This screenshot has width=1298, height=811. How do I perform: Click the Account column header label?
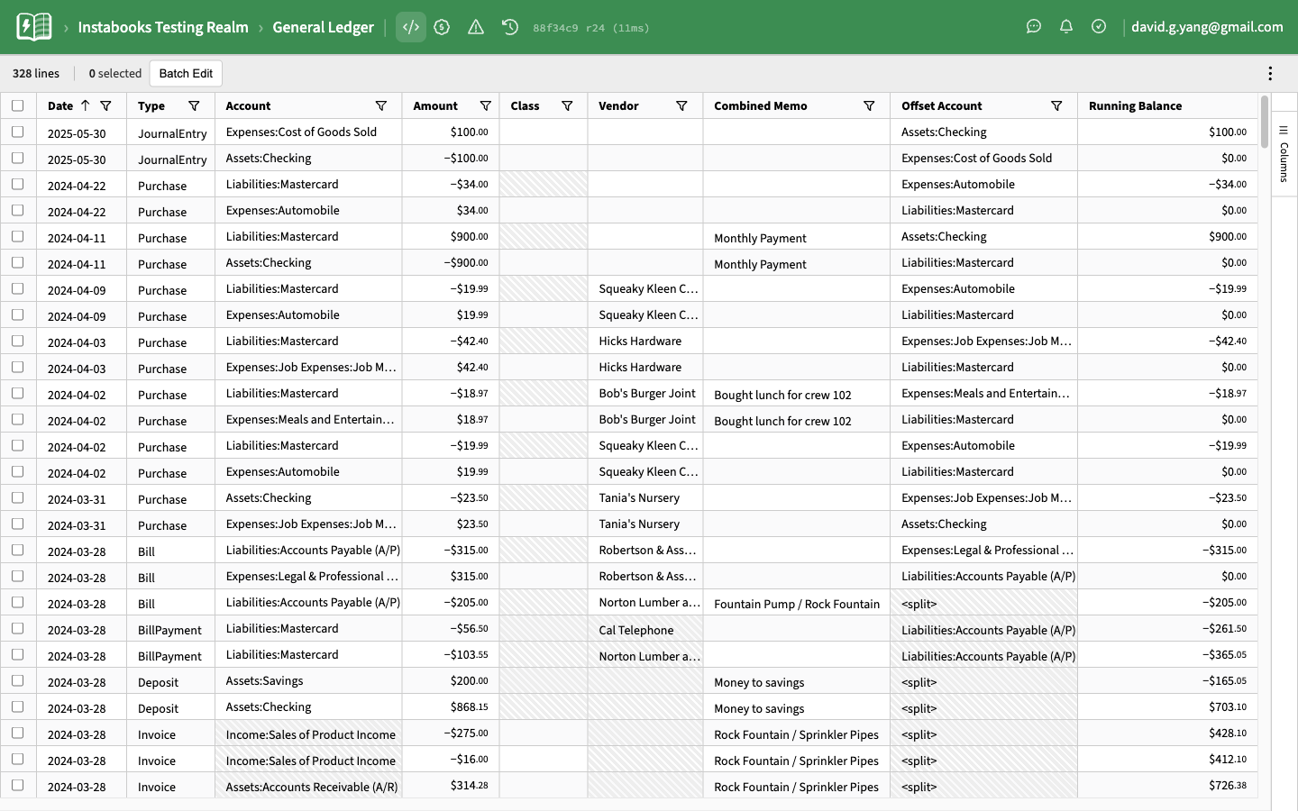[248, 105]
